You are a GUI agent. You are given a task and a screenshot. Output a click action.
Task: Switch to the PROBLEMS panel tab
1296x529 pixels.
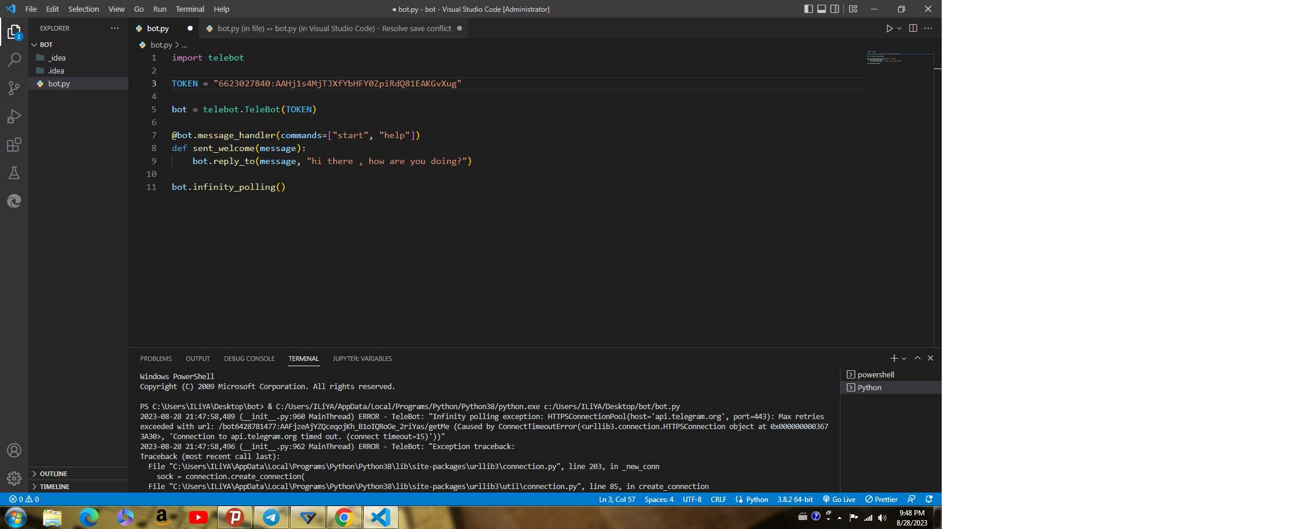pos(155,359)
